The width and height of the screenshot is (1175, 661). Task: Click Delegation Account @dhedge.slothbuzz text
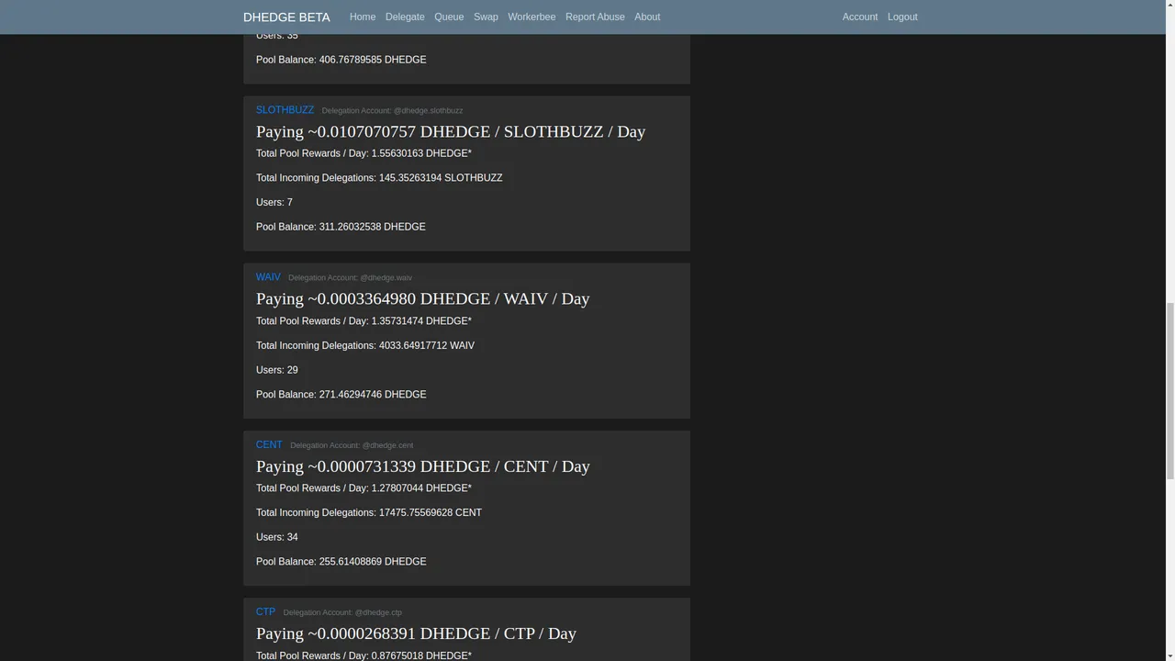(392, 111)
